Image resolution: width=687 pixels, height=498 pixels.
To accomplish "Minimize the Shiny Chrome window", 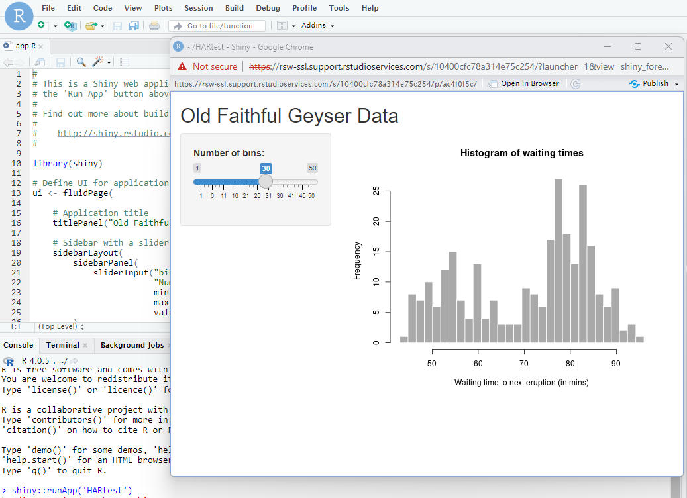I will tap(608, 46).
